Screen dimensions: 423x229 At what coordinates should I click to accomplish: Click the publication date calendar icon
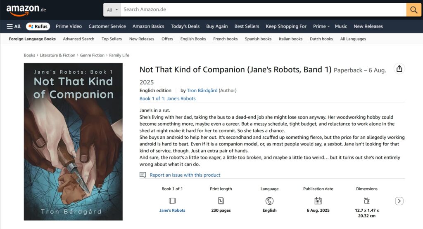(x=318, y=201)
